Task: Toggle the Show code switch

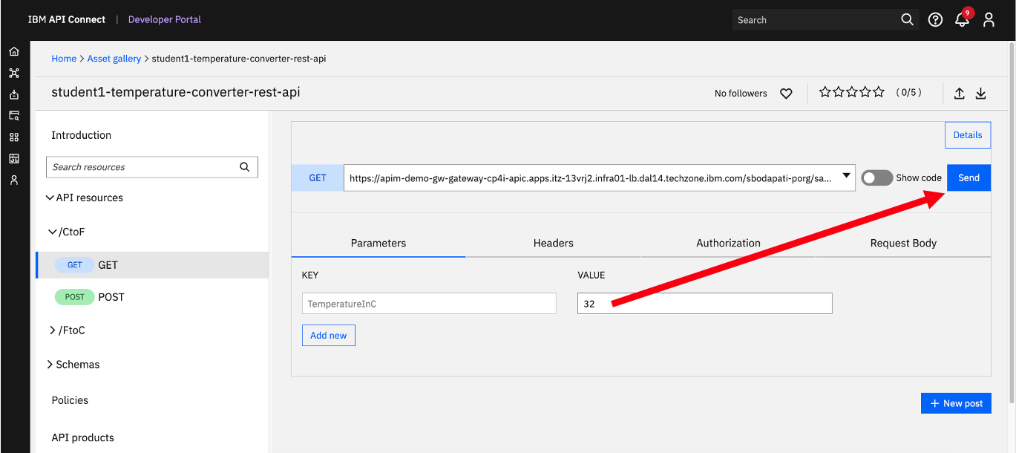Action: coord(876,177)
